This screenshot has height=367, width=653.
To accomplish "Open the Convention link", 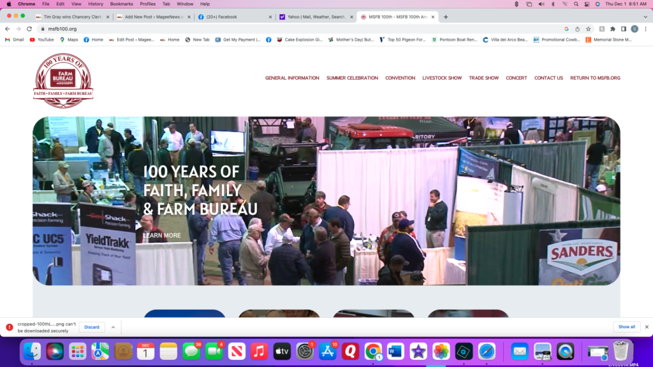I will pos(400,78).
